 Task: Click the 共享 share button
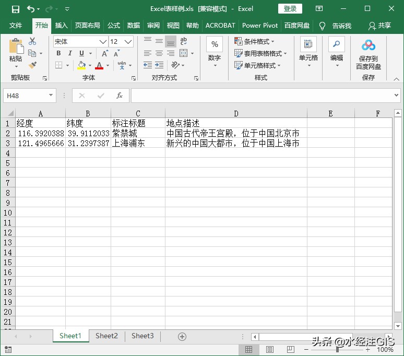[380, 26]
